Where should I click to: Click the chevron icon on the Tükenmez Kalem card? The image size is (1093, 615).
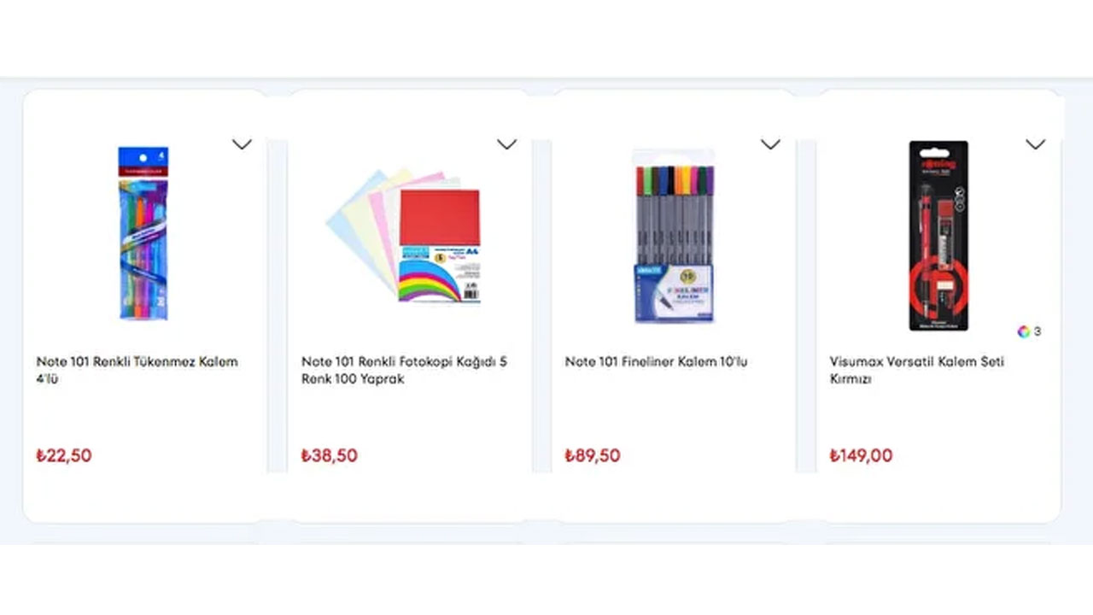(x=242, y=144)
